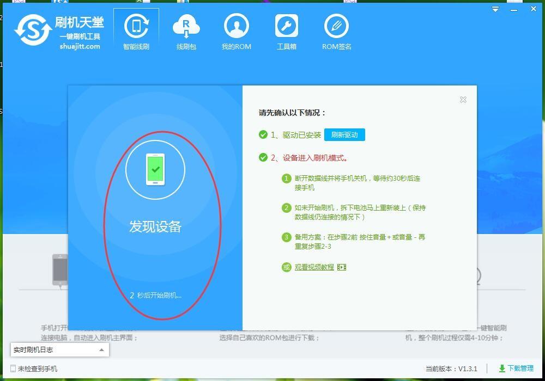Dismiss the dialog with its X
Screen dimensions: 545x381
pyautogui.click(x=463, y=99)
